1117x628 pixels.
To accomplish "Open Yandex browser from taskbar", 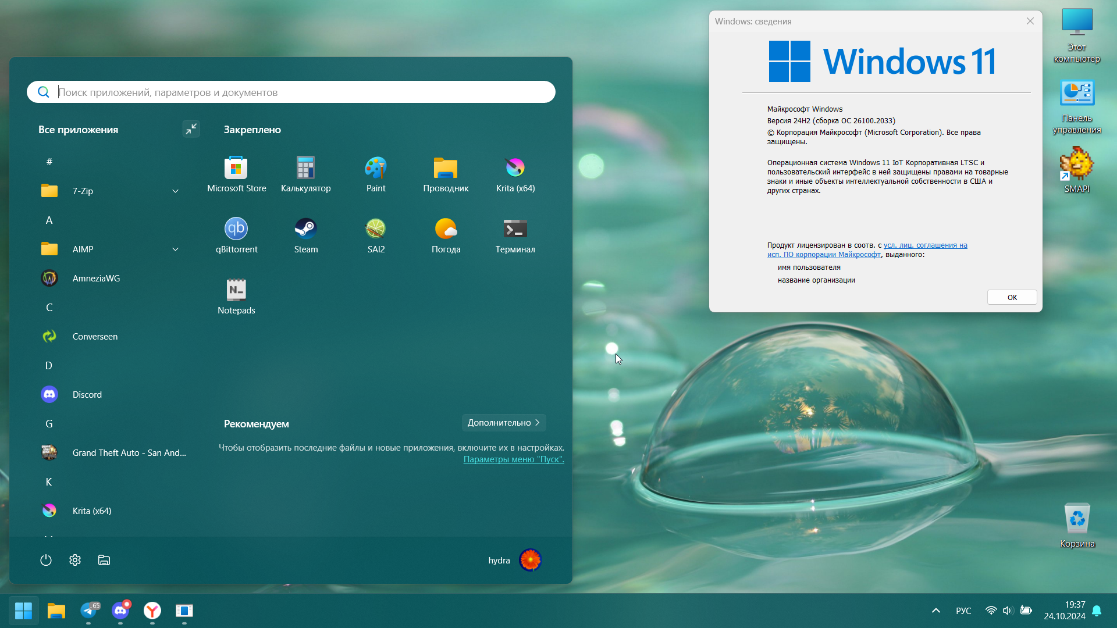I will pos(152,611).
